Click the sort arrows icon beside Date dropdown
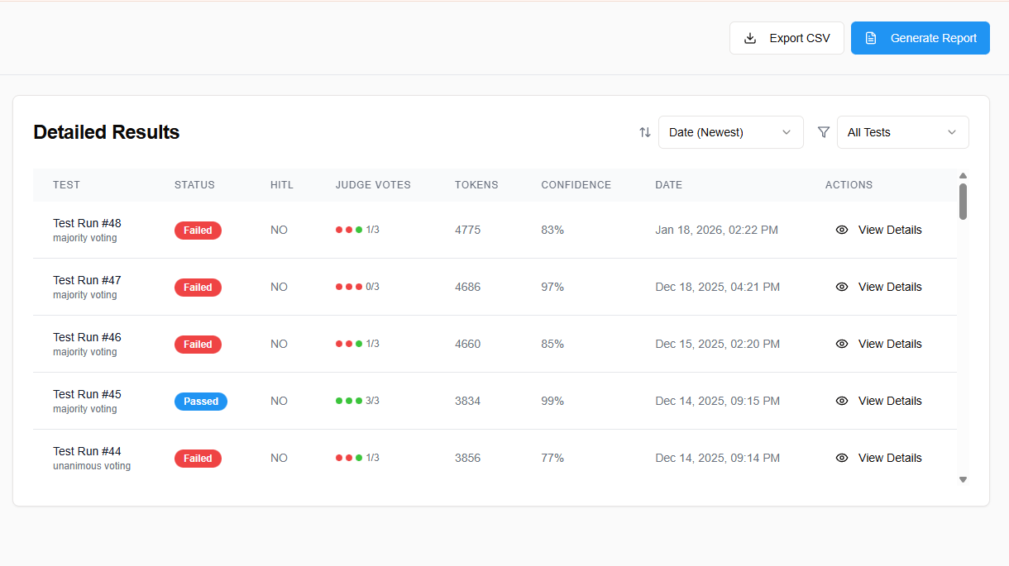 pyautogui.click(x=645, y=132)
